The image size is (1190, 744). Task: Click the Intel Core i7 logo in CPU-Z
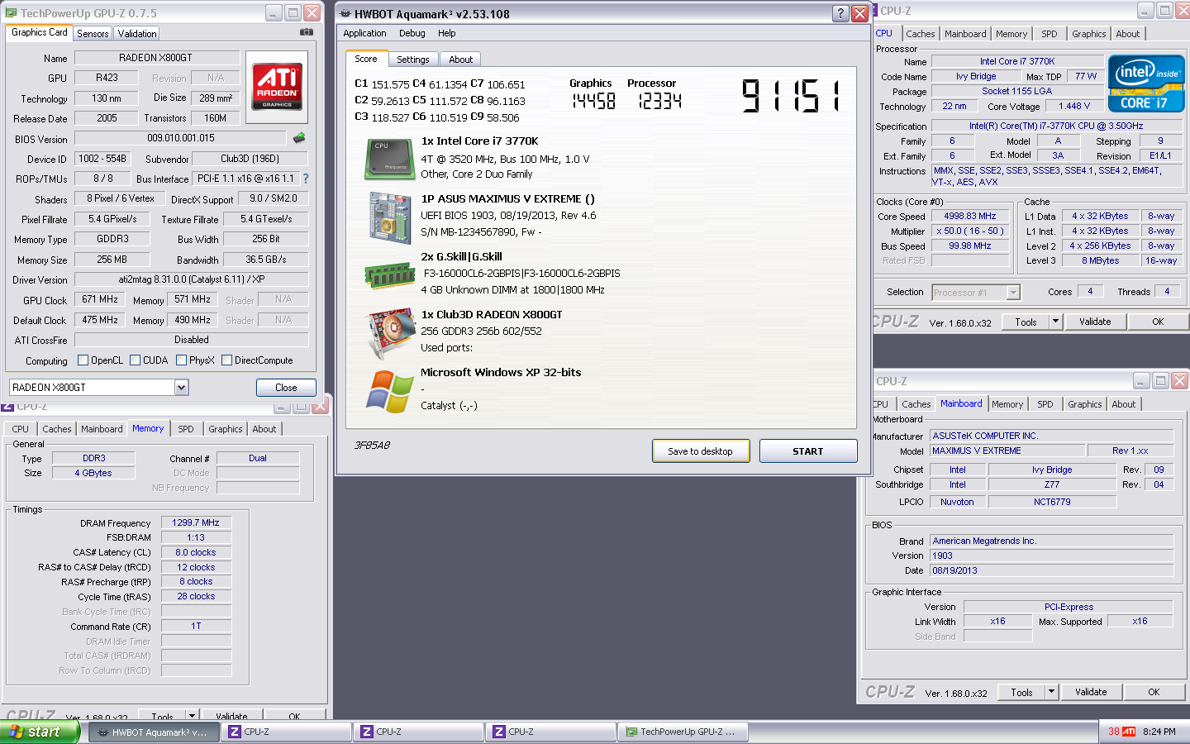pos(1146,83)
